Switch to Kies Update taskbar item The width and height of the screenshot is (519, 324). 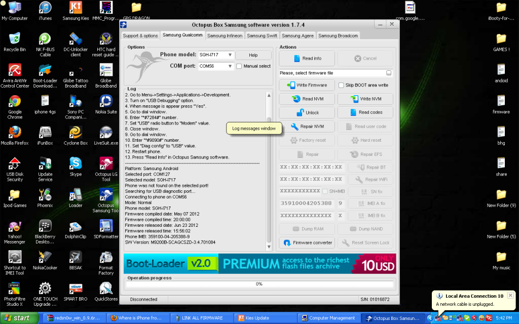click(x=267, y=318)
